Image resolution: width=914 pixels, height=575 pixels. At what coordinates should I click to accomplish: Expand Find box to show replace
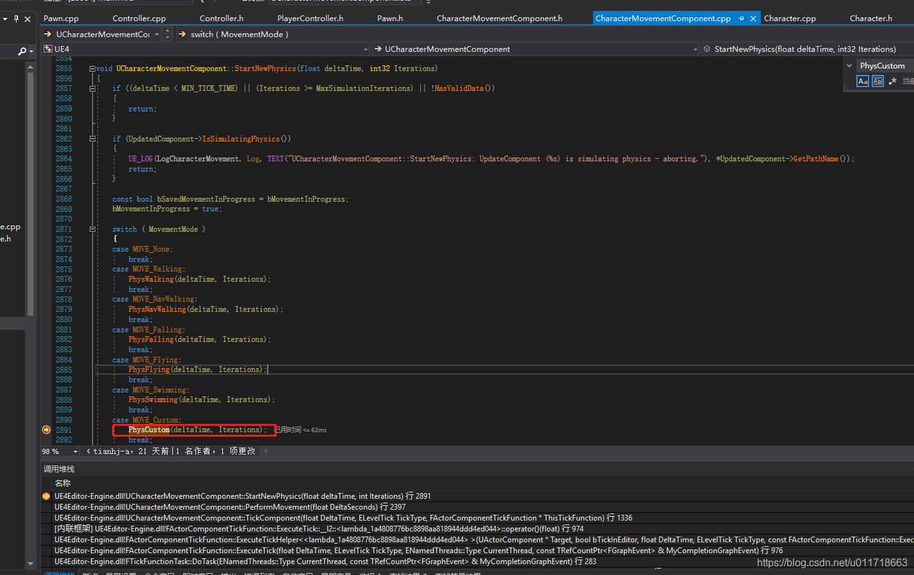849,66
